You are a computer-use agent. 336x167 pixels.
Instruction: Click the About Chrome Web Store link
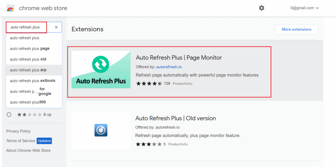pos(28,151)
